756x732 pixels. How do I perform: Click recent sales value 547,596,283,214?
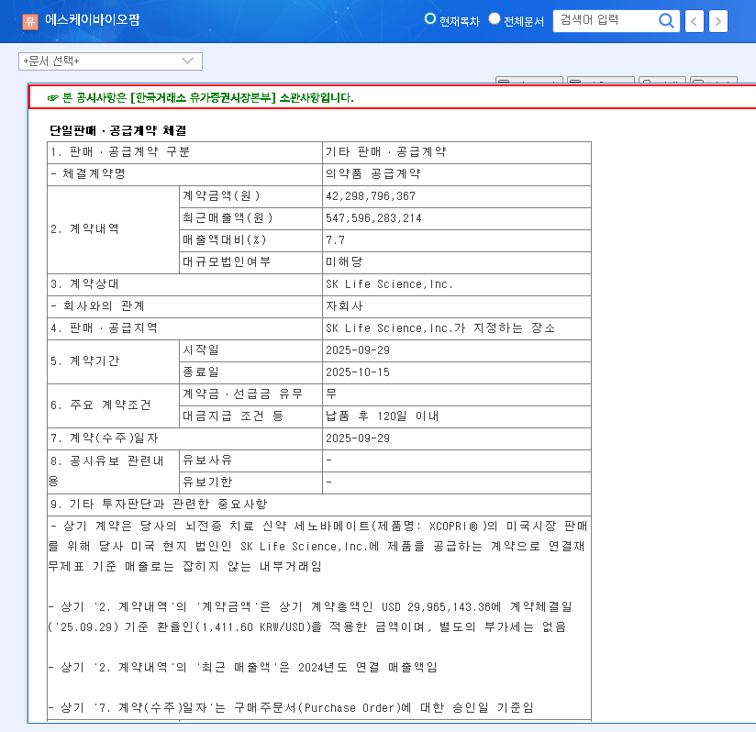373,218
